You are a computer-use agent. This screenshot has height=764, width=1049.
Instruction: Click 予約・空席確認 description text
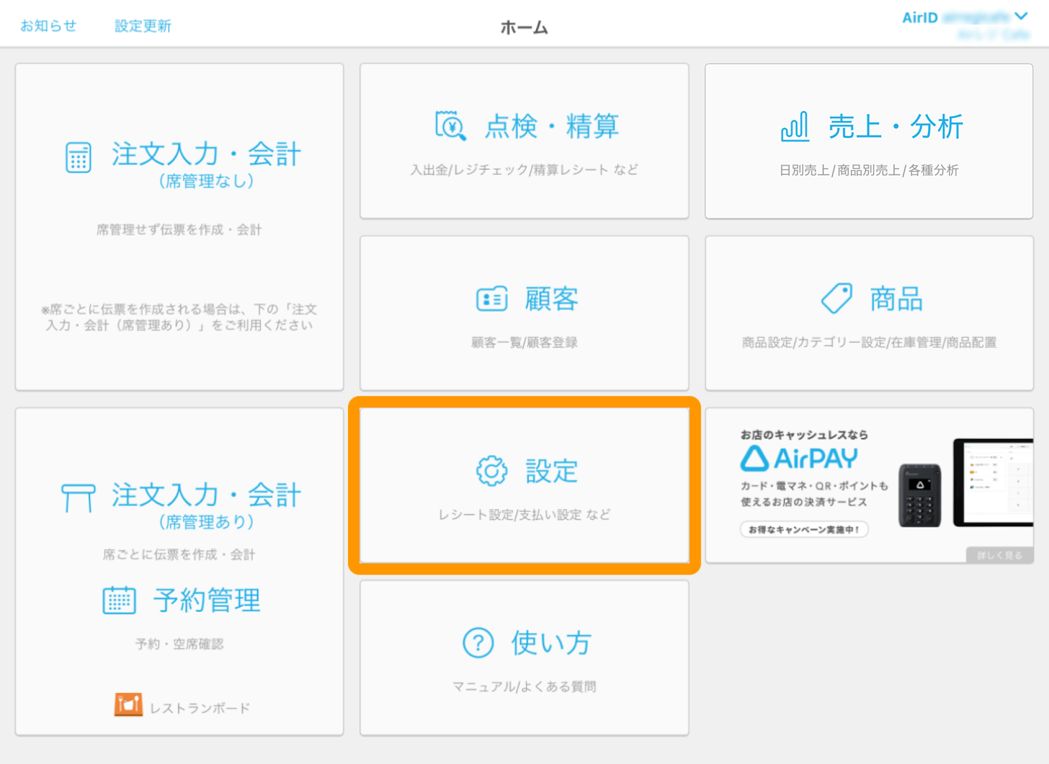pyautogui.click(x=179, y=644)
